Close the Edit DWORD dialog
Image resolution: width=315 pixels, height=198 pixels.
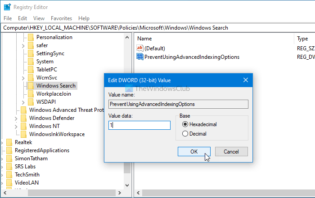[x=246, y=80]
